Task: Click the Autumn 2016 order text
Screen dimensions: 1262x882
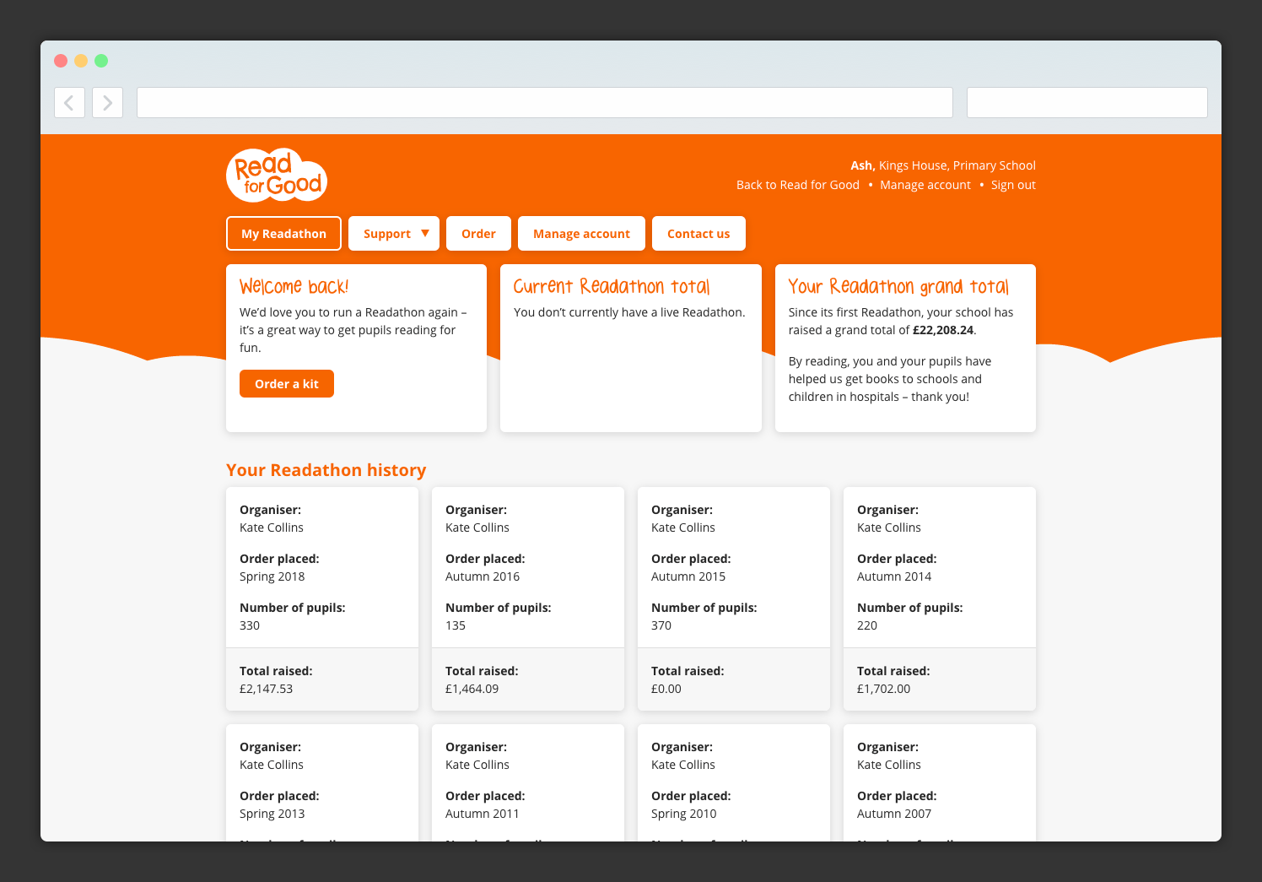Action: (483, 576)
